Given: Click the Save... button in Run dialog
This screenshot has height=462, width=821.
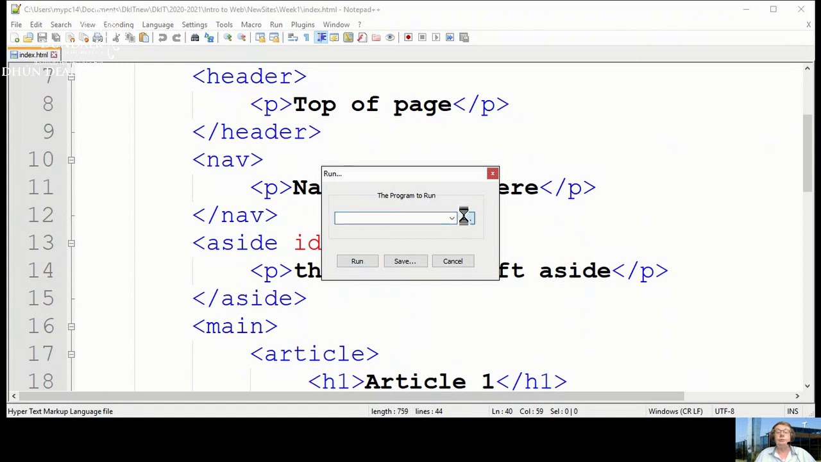Looking at the screenshot, I should (x=405, y=261).
